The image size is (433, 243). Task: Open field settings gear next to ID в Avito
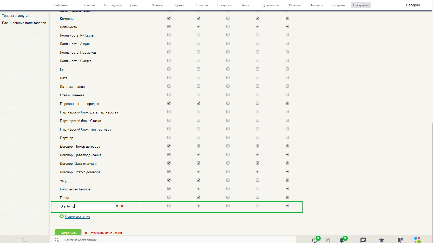pyautogui.click(x=117, y=206)
